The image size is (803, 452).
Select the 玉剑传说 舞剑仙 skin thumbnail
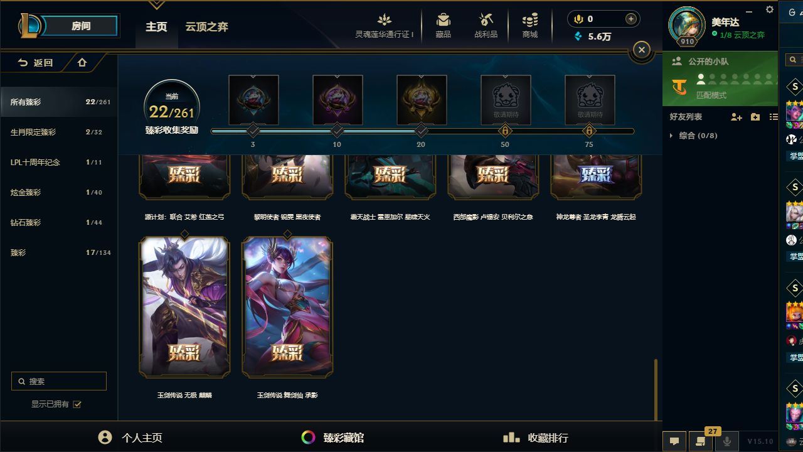(x=287, y=307)
